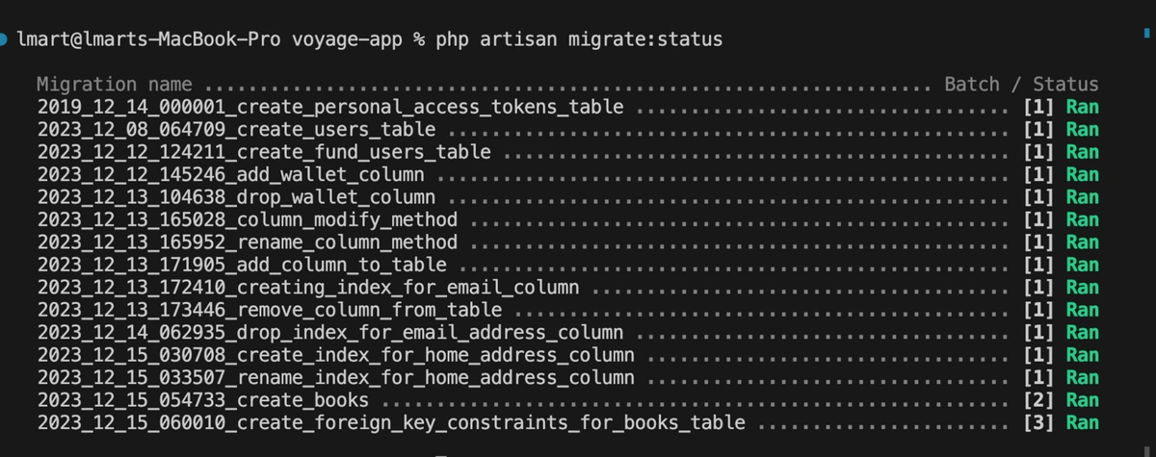Select the create_users_table migration line
This screenshot has width=1156, height=457.
pos(237,130)
